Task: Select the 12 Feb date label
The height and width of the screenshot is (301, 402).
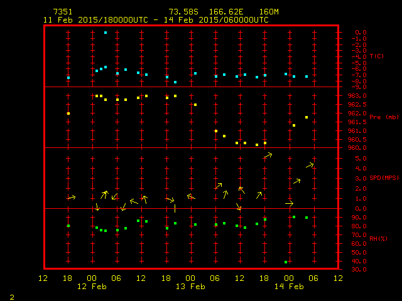Action: [x=91, y=287]
